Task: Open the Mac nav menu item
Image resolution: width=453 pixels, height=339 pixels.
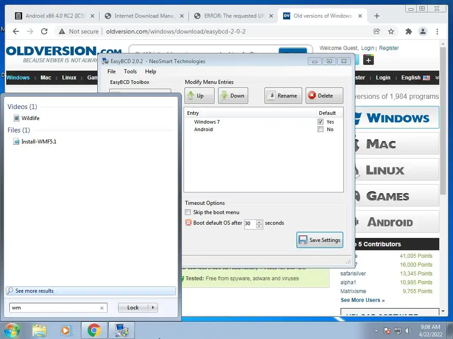Action: click(x=46, y=78)
